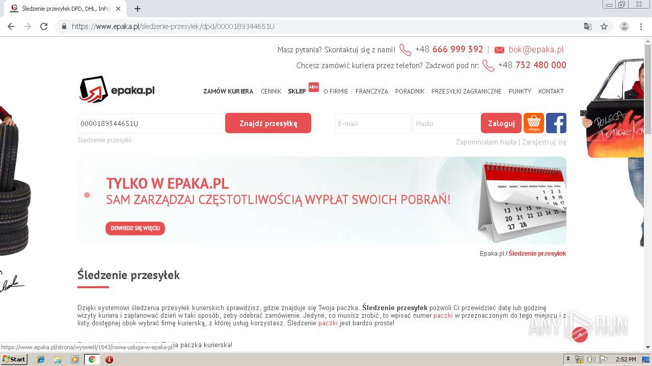The width and height of the screenshot is (652, 366).
Task: Open the PUNKTY page
Action: click(520, 91)
